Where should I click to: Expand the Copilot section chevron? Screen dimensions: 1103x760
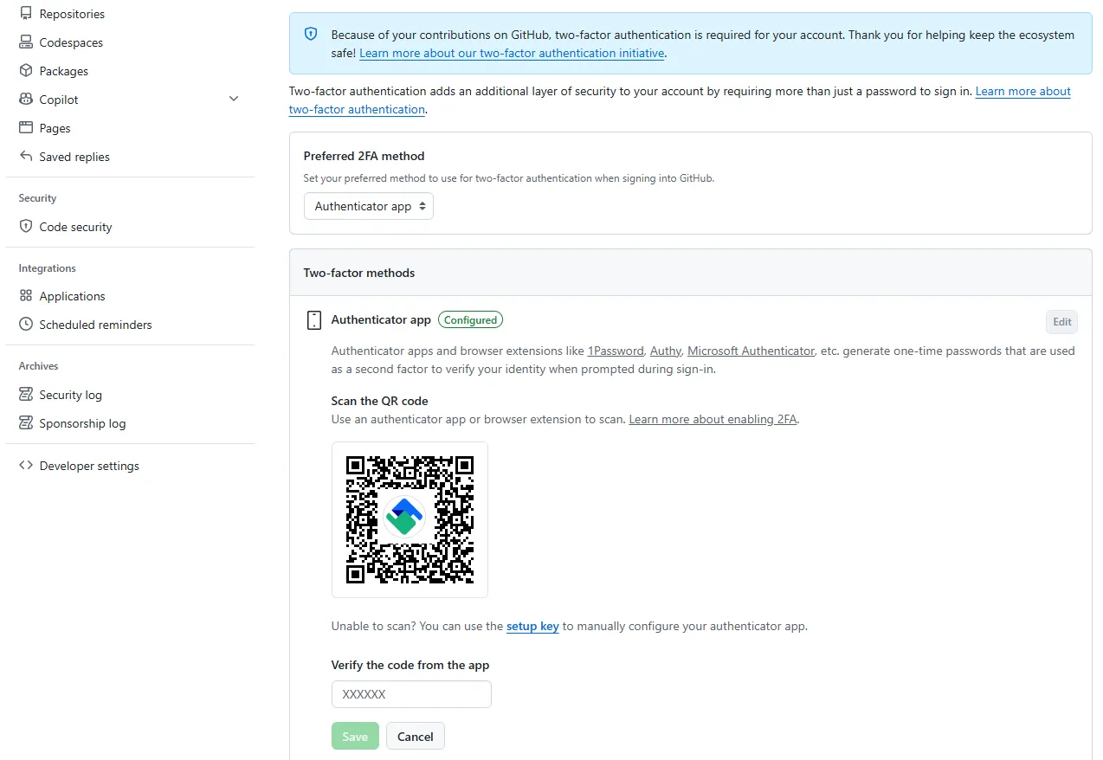[x=234, y=100]
